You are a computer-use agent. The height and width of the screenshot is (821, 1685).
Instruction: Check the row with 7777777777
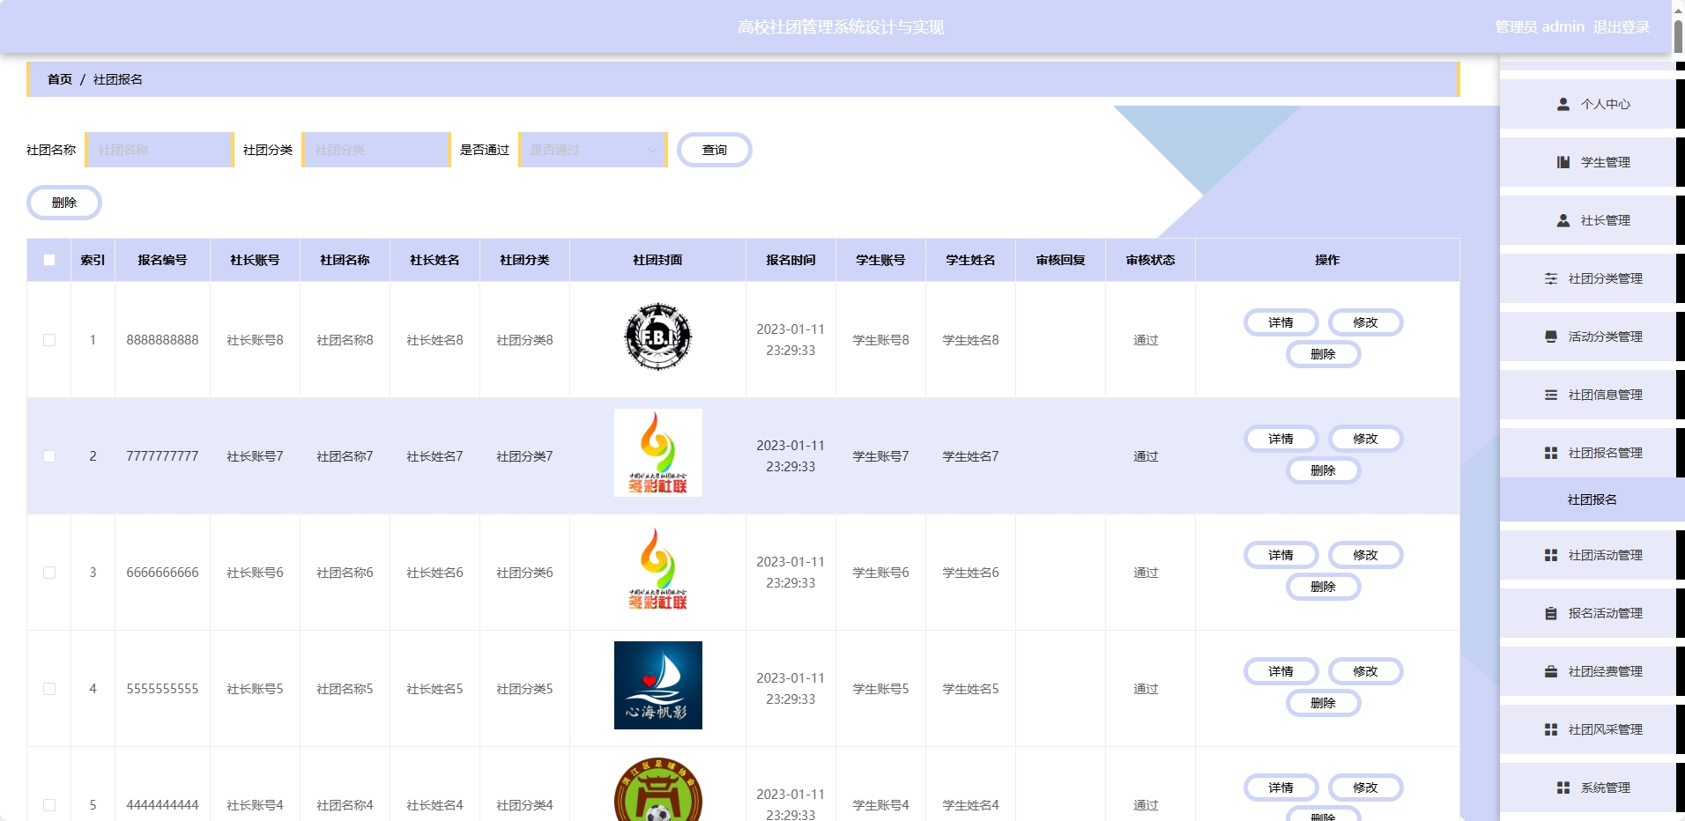point(49,456)
